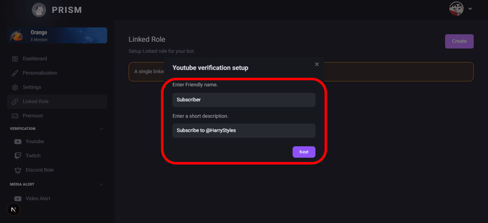Click the Linked Role chain icon
Viewport: 488px width, 223px height.
(15, 102)
